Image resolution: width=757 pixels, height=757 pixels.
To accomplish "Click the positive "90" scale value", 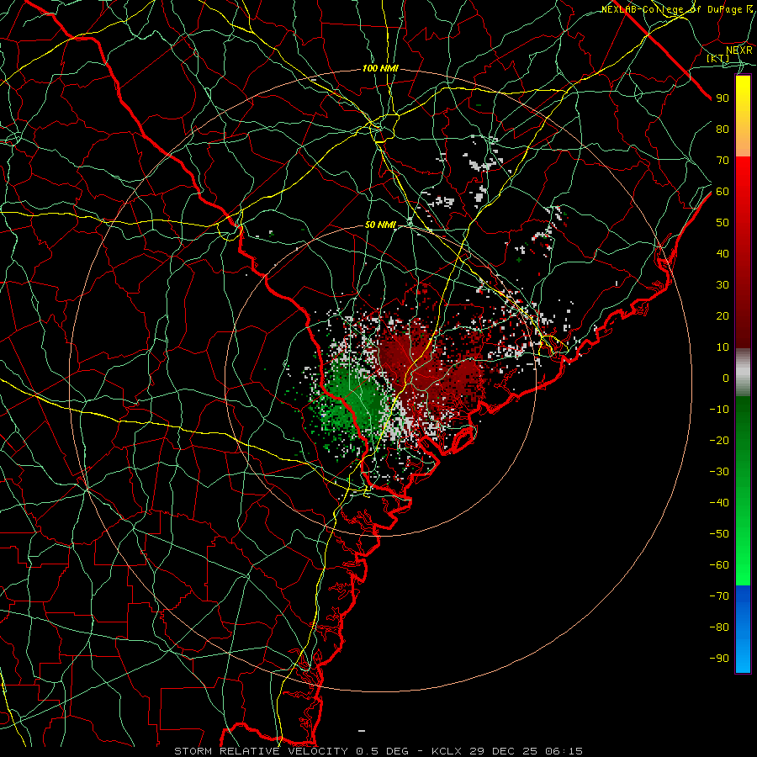I will tap(723, 98).
